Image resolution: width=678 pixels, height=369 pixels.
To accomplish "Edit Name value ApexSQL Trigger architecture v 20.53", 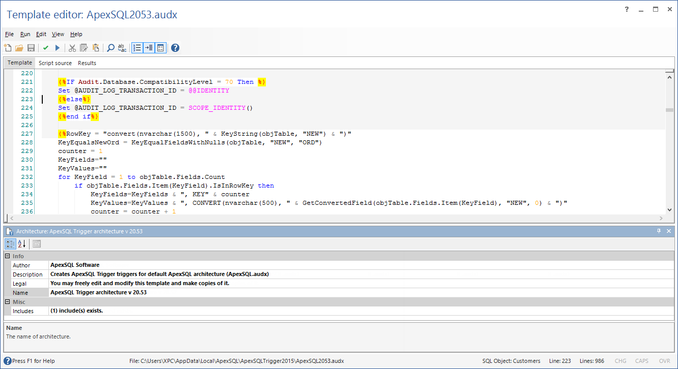I will tap(99, 292).
